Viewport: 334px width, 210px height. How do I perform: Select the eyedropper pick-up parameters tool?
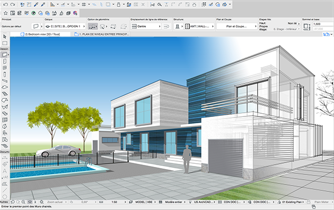(x=36, y=4)
